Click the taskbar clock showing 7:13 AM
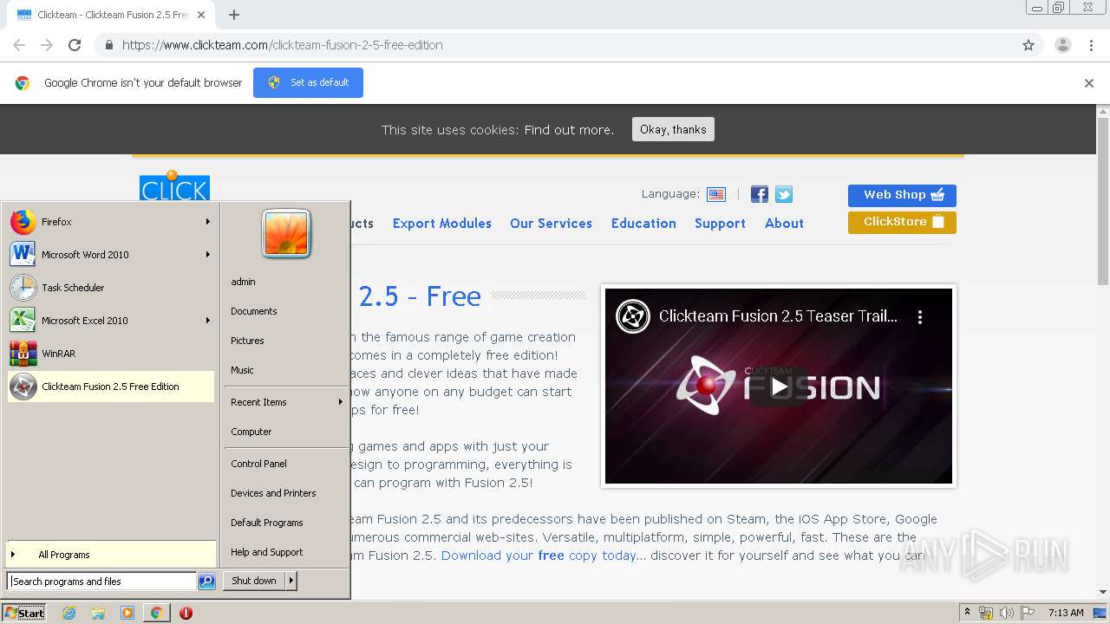The image size is (1110, 624). 1066,613
